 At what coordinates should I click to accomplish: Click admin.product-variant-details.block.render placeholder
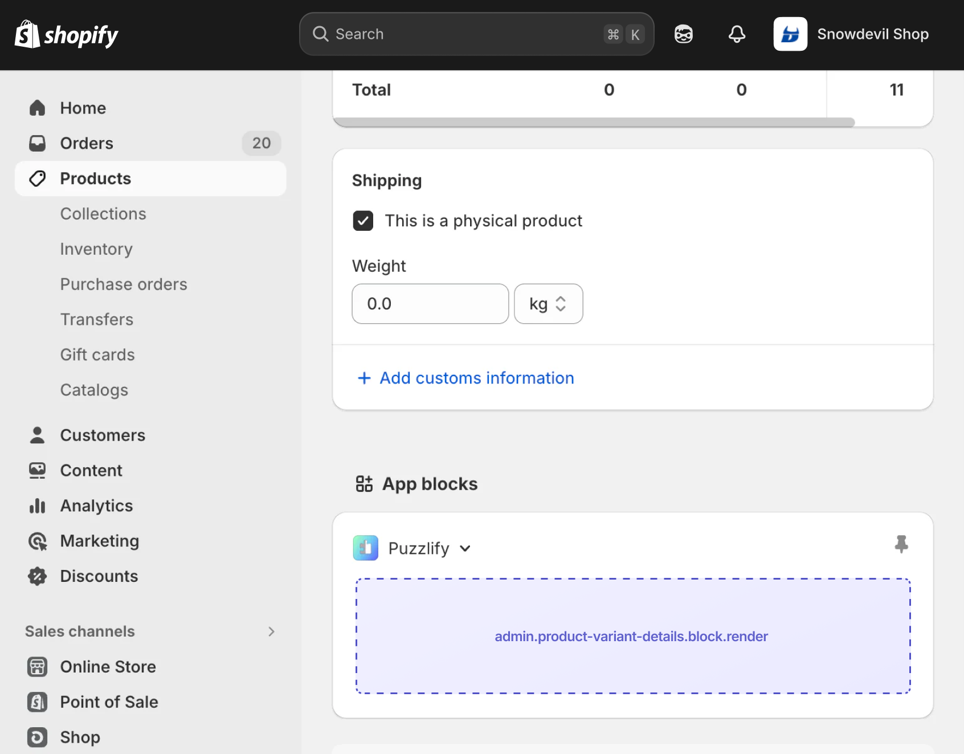633,636
